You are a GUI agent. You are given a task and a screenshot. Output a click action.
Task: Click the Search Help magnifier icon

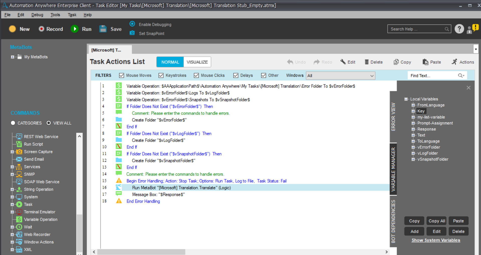coord(447,29)
